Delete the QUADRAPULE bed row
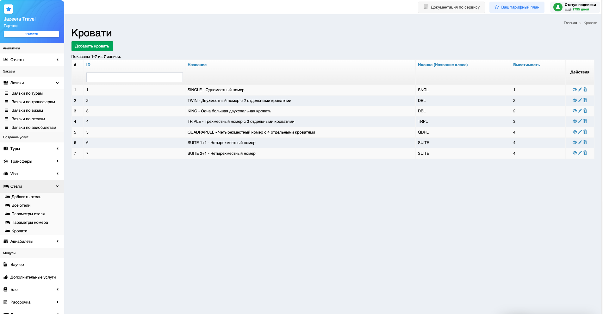Image resolution: width=603 pixels, height=314 pixels. (585, 132)
